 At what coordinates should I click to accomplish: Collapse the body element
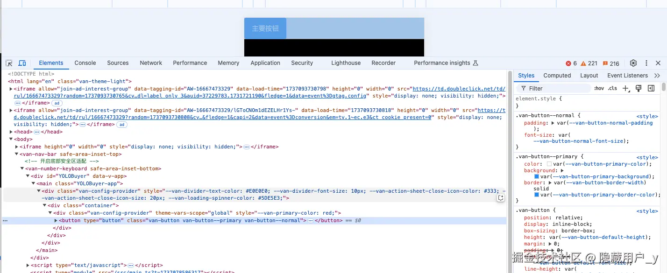pyautogui.click(x=11, y=139)
